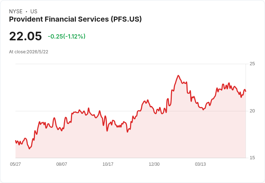Click the 03/13 x-axis date label
This screenshot has width=265, height=183.
[201, 164]
